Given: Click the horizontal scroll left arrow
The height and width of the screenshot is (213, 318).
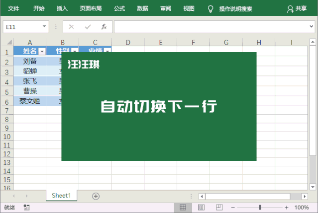Looking at the screenshot, I should [x=202, y=197].
